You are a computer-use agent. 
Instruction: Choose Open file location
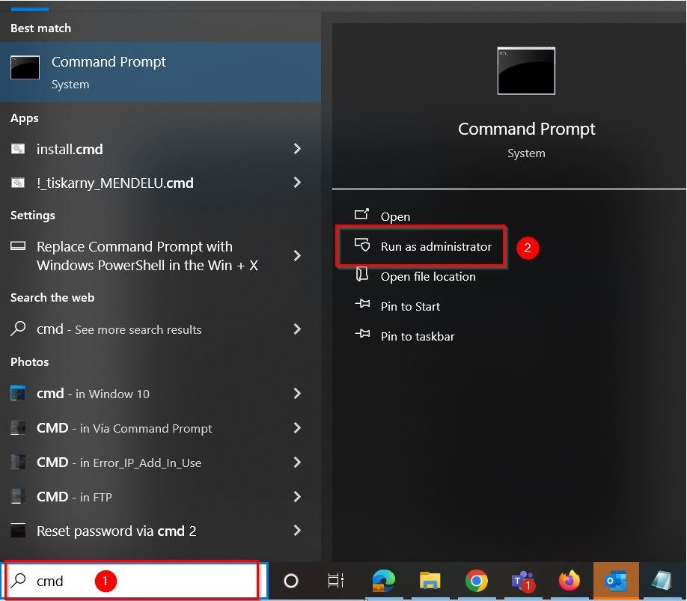(x=427, y=276)
